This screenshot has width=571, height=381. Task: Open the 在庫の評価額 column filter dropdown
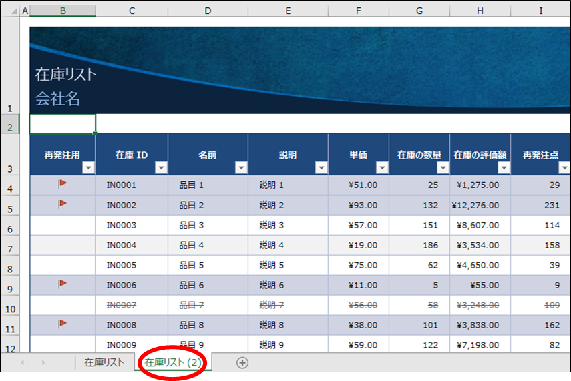(504, 167)
